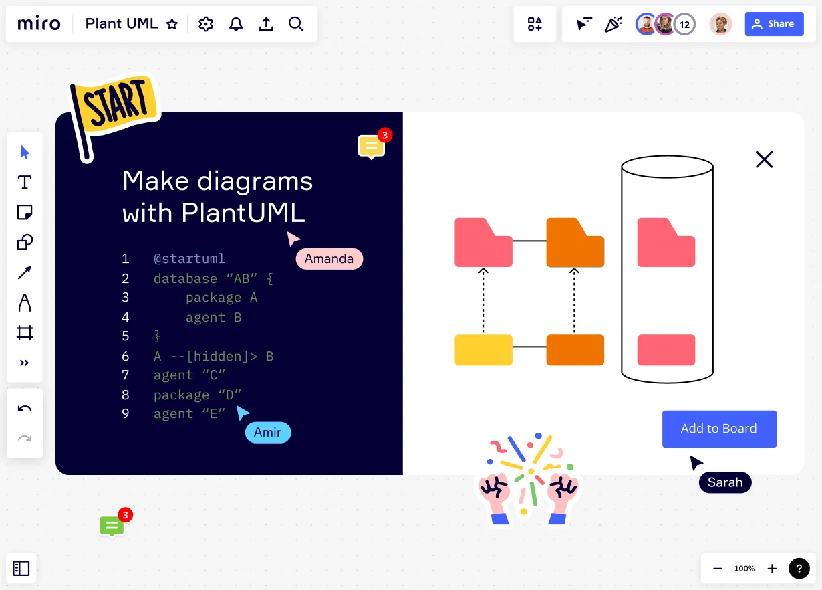Select the Text tool in the left toolbar
This screenshot has height=590, width=822.
point(25,182)
